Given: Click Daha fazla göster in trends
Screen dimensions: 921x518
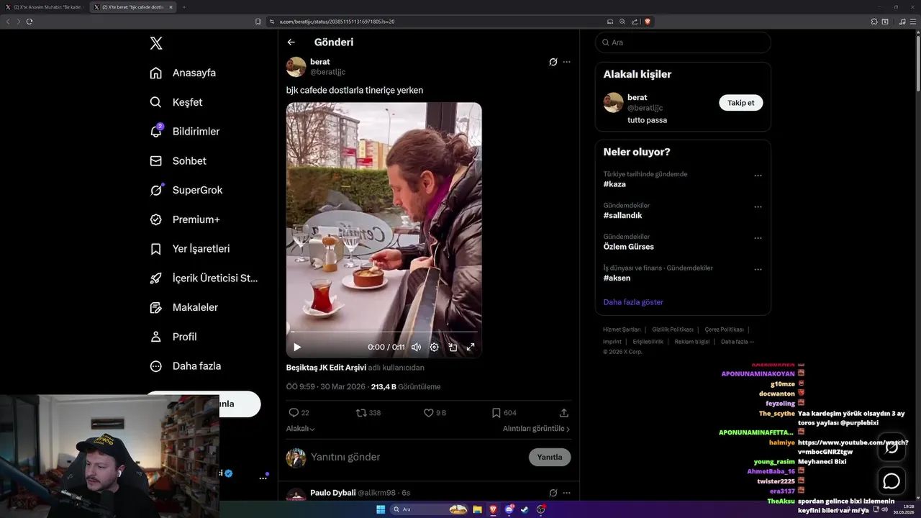Looking at the screenshot, I should point(633,302).
